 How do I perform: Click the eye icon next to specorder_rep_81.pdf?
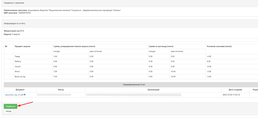[25, 95]
